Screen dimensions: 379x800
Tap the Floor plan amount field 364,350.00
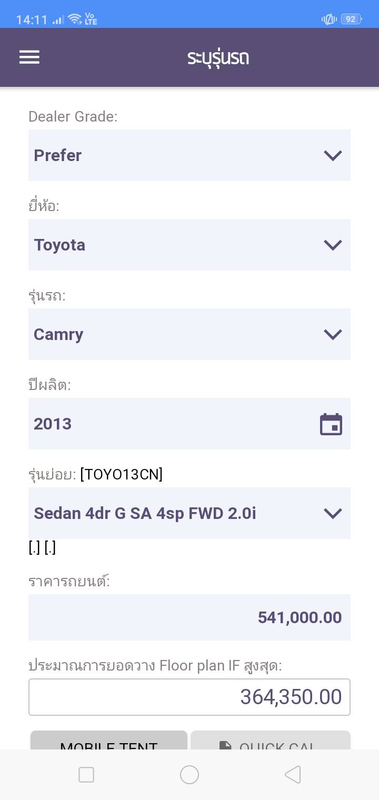pos(189,697)
